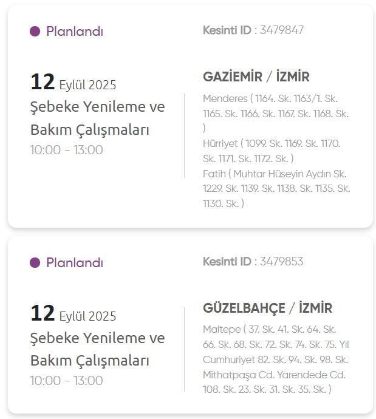Click the 10:00 - 13:00 time in the Gaziemir card
Viewport: 376px width, 419px height.
pos(66,150)
